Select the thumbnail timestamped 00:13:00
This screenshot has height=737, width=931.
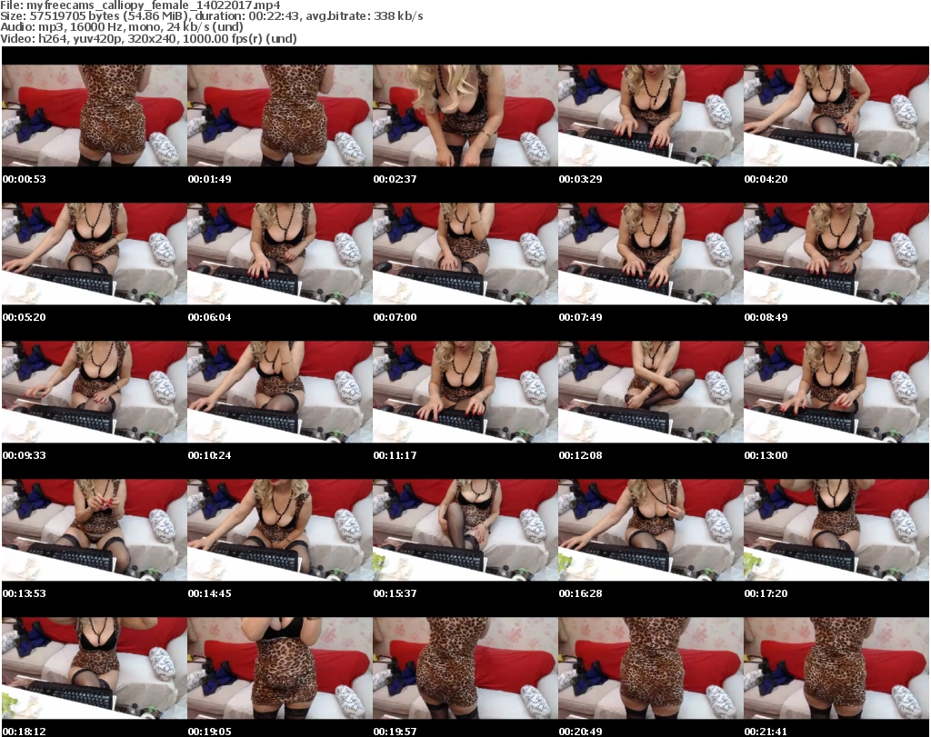836,393
